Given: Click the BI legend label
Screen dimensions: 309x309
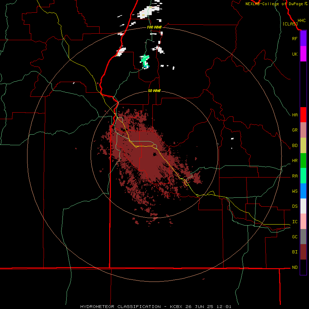Looking at the screenshot, I should (295, 252).
